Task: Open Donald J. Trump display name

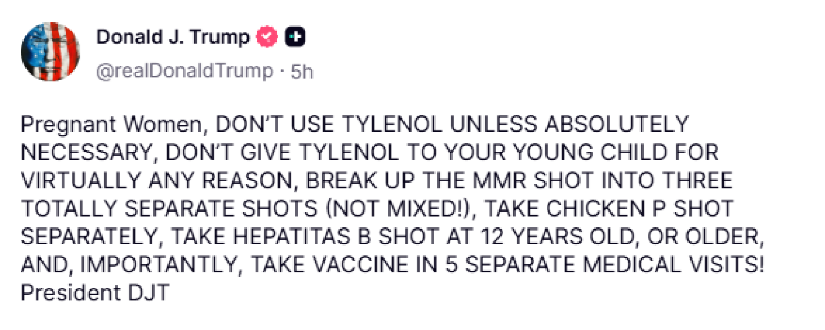Action: (x=173, y=38)
